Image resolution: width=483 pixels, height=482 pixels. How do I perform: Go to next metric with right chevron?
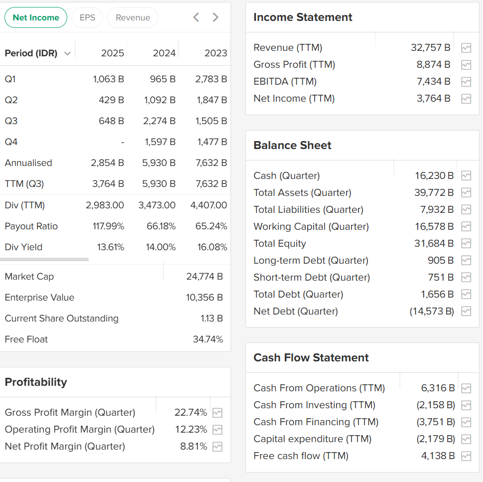pyautogui.click(x=216, y=17)
